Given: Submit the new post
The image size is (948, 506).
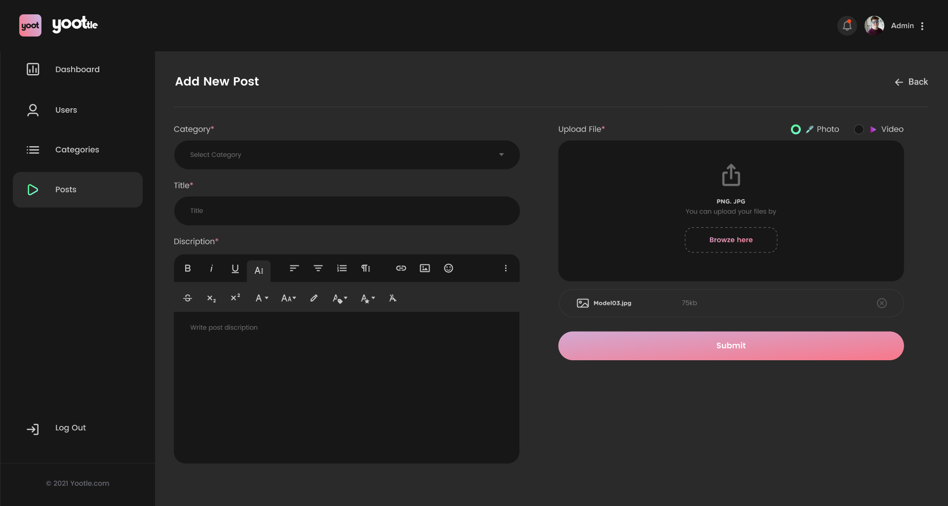Looking at the screenshot, I should [x=731, y=346].
